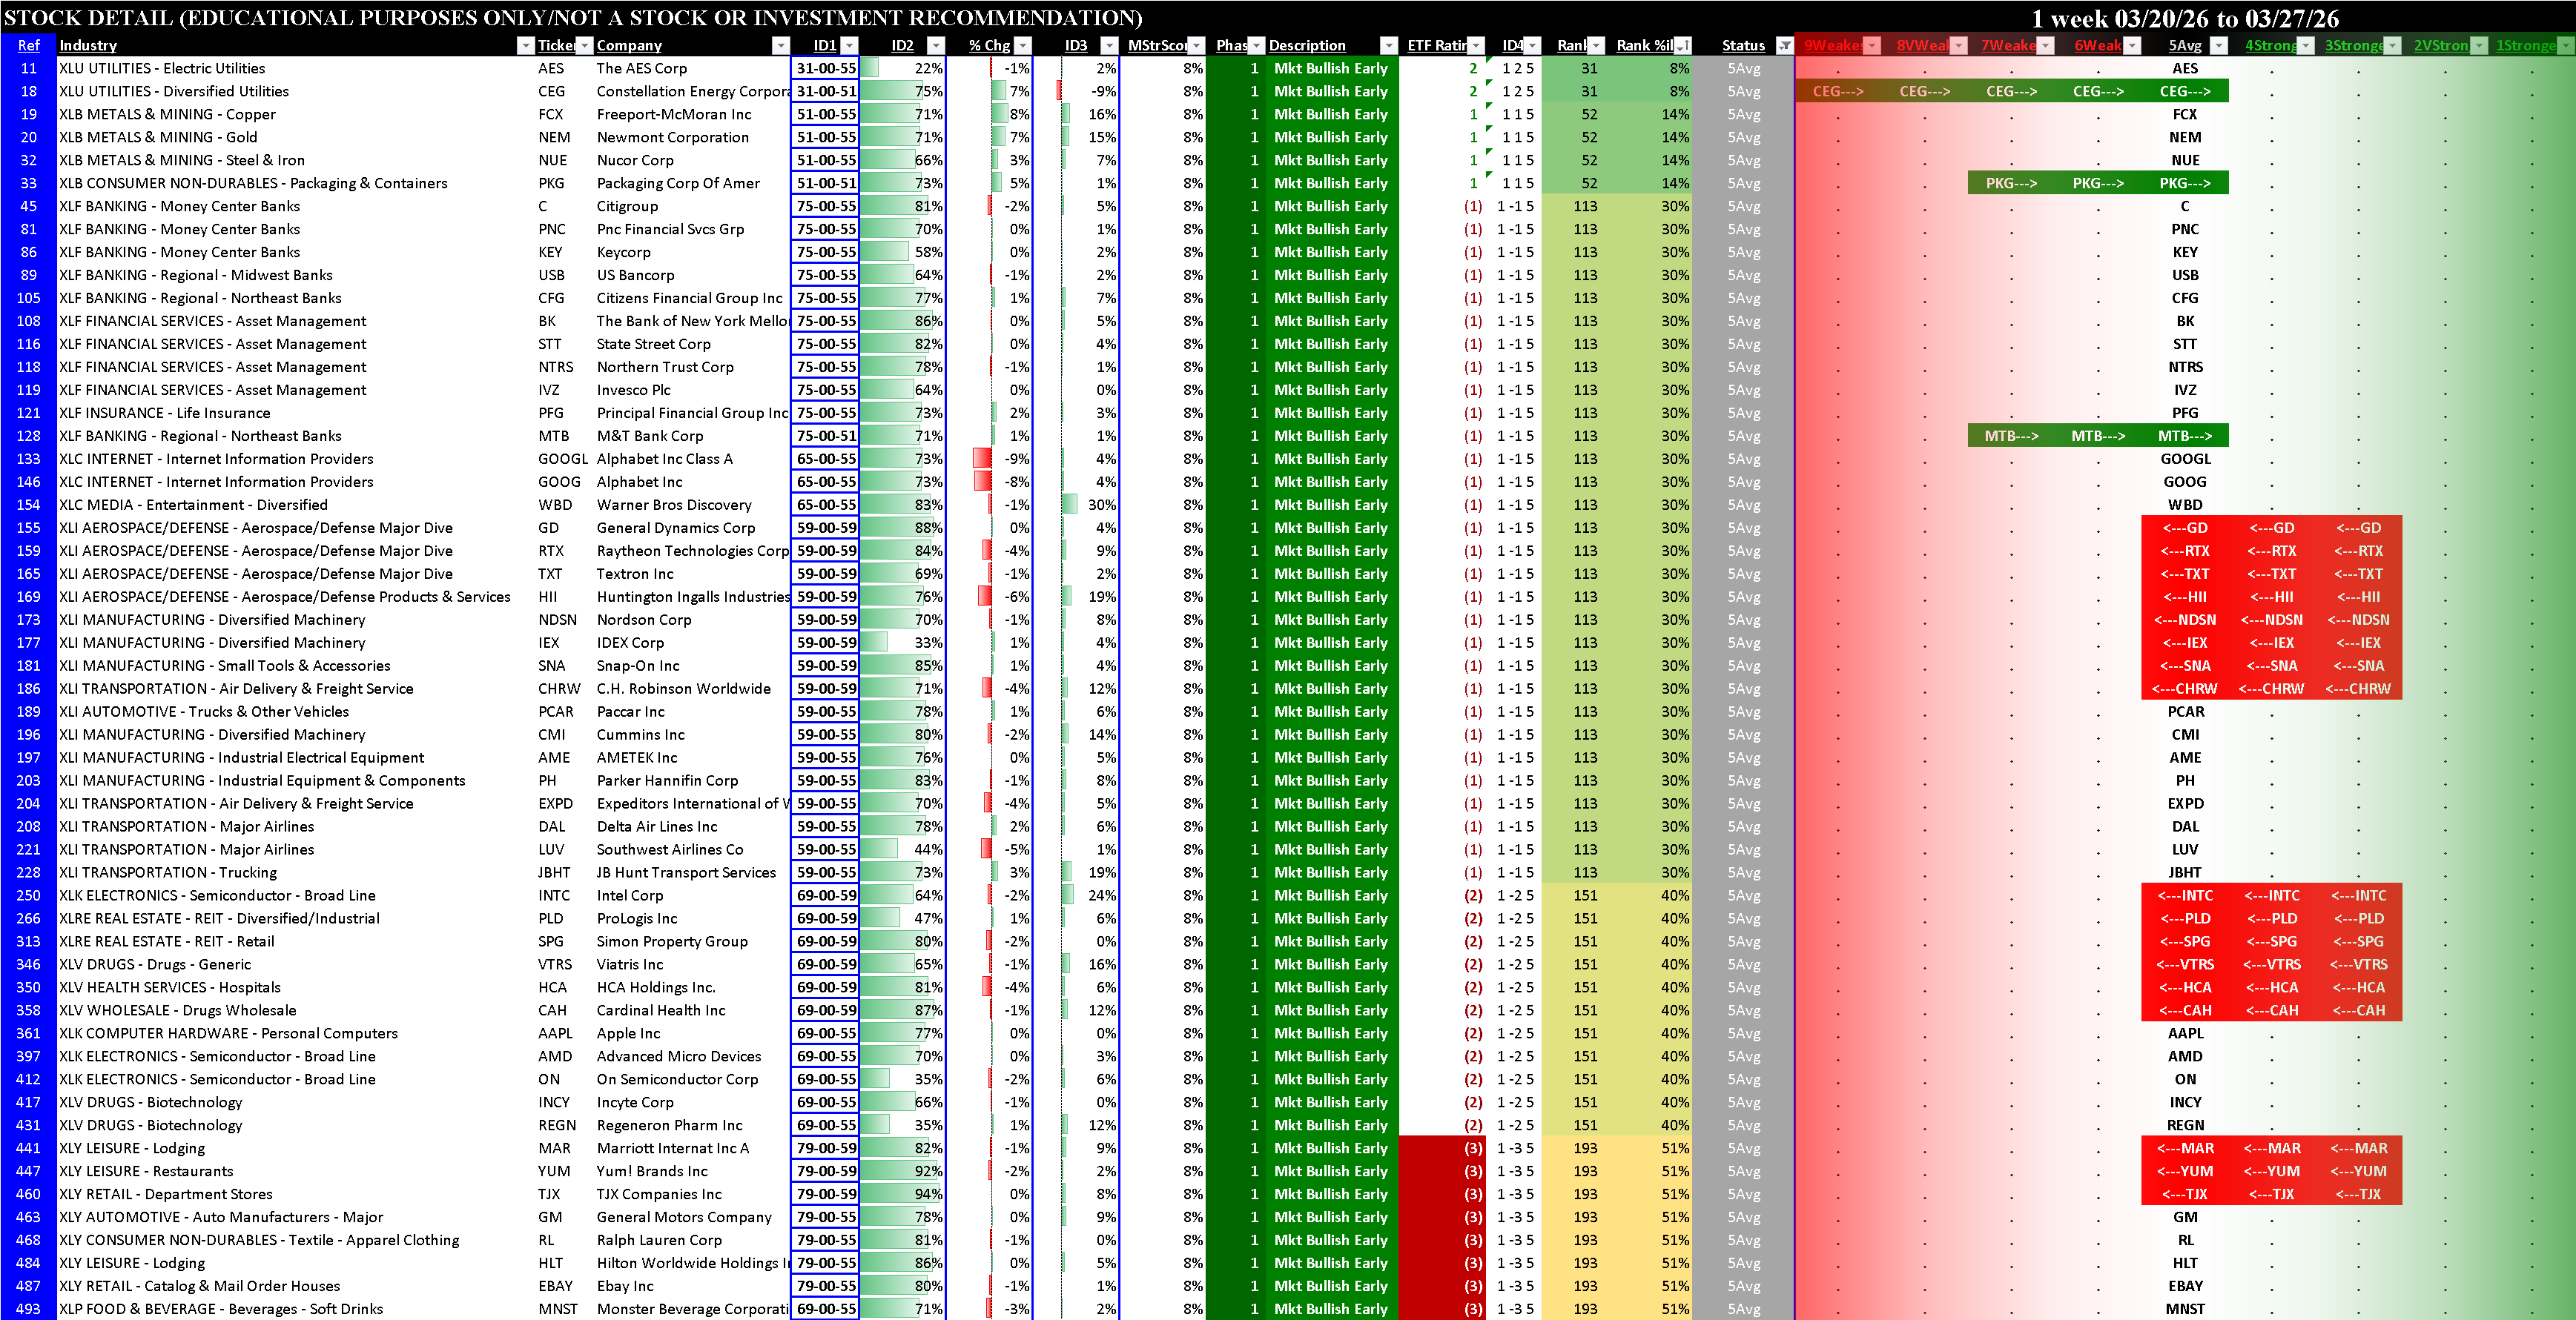Click the MStrScore column header
Image resolution: width=2576 pixels, height=1320 pixels.
(1157, 45)
